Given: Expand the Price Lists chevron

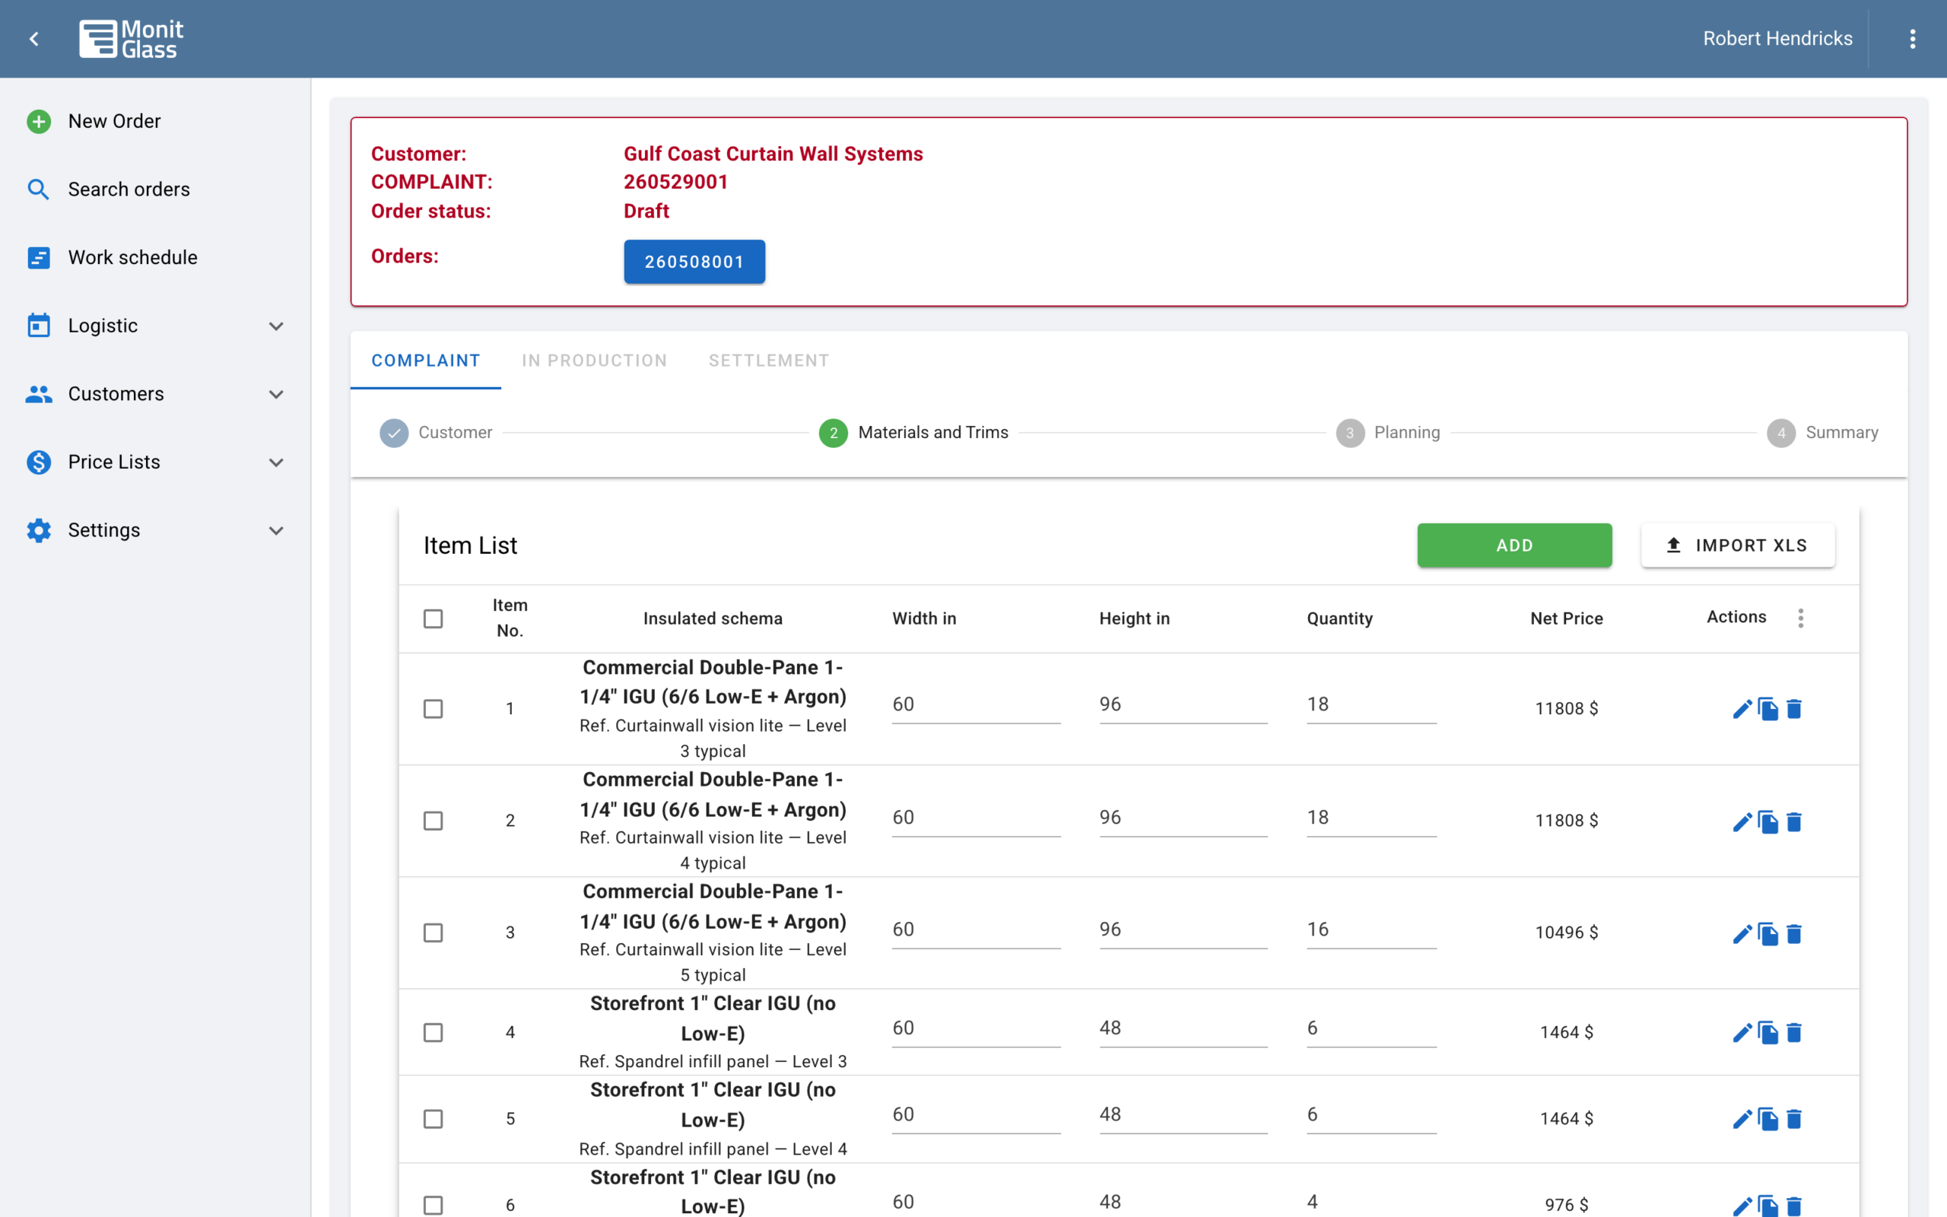Looking at the screenshot, I should (x=276, y=462).
